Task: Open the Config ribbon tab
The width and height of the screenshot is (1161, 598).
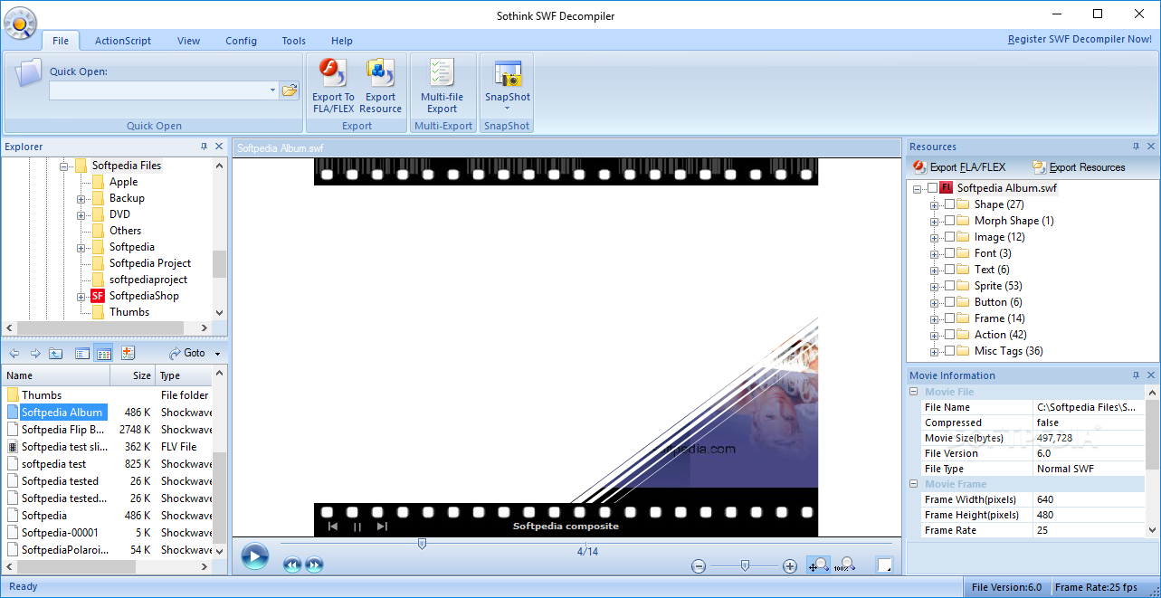Action: pos(242,41)
